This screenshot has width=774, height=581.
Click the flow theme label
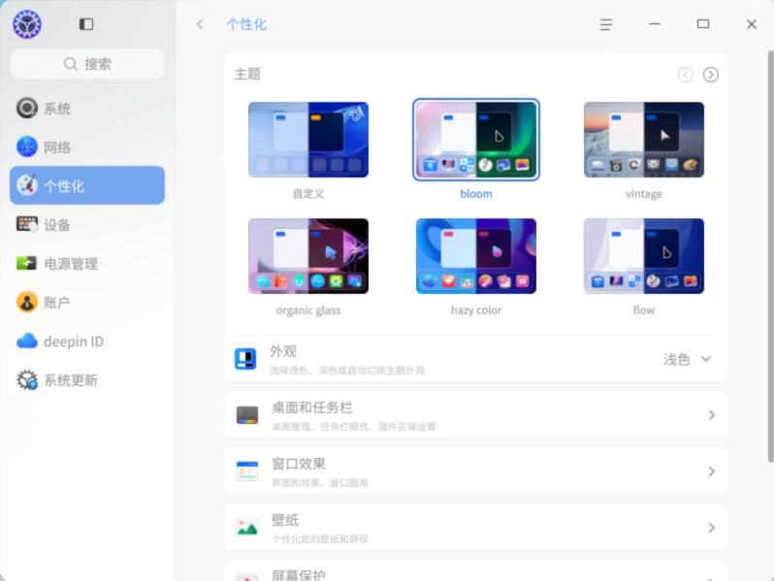coord(644,310)
